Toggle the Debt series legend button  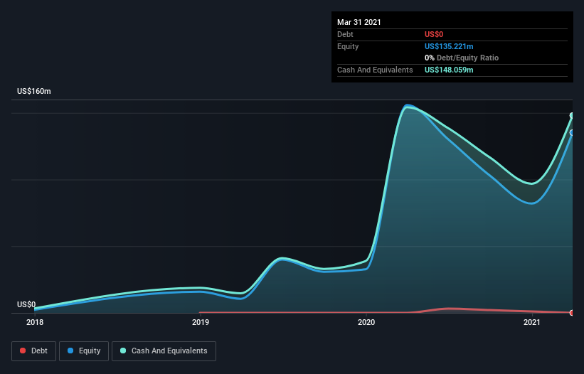coord(33,351)
